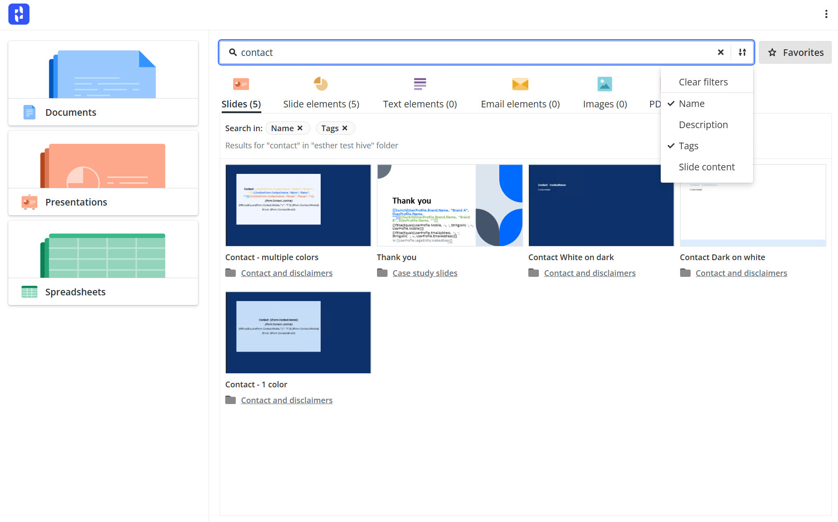Click the search magnifier icon
Image resolution: width=838 pixels, height=522 pixels.
233,52
